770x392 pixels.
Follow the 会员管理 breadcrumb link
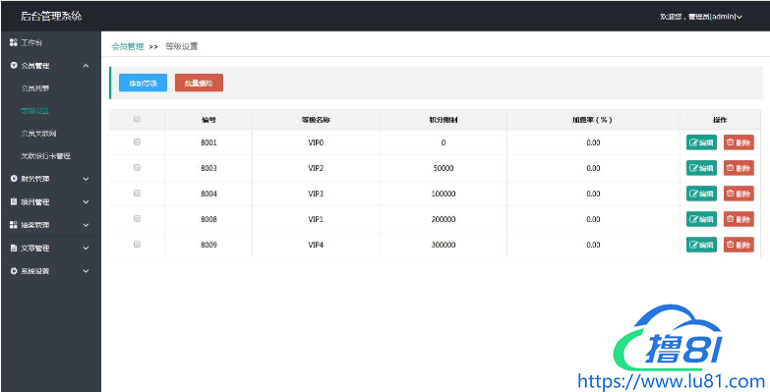click(128, 46)
